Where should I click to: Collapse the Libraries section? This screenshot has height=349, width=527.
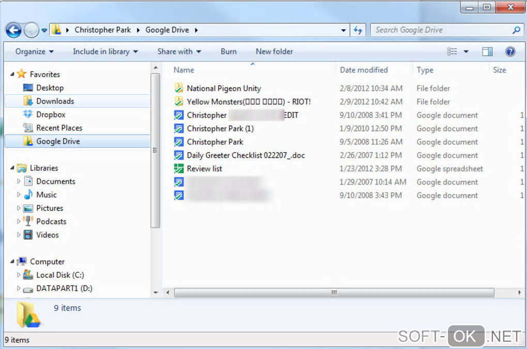[12, 168]
